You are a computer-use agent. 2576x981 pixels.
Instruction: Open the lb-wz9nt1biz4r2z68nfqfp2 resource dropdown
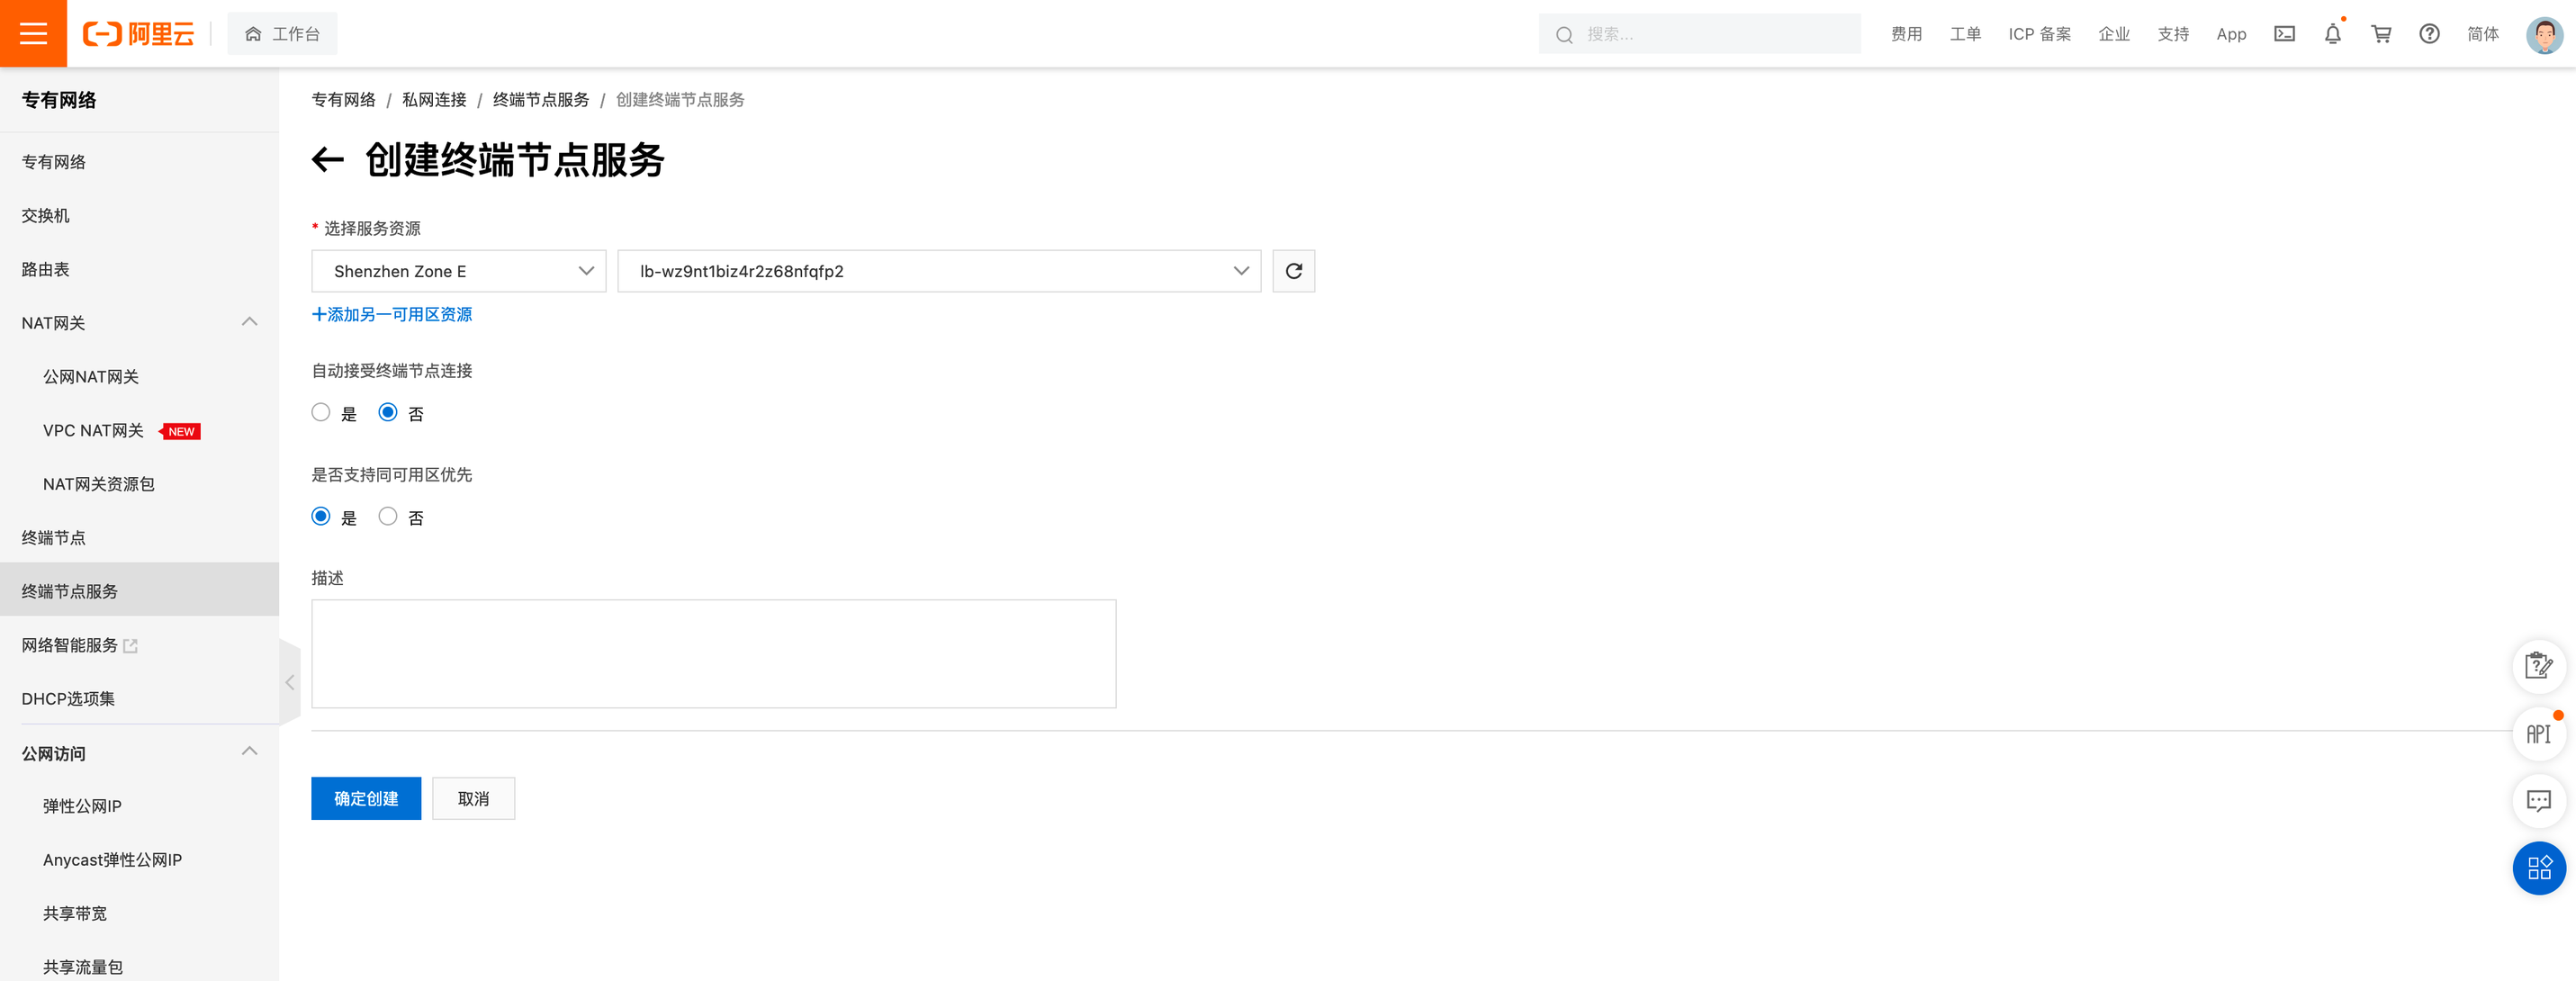(940, 271)
